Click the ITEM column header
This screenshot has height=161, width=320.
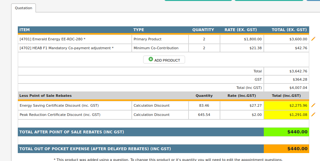click(x=25, y=30)
